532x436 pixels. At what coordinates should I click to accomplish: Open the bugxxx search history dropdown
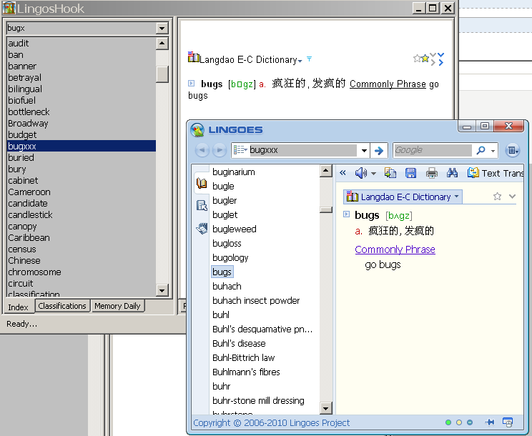tap(364, 150)
